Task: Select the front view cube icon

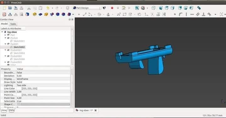Action: [x=161, y=8]
